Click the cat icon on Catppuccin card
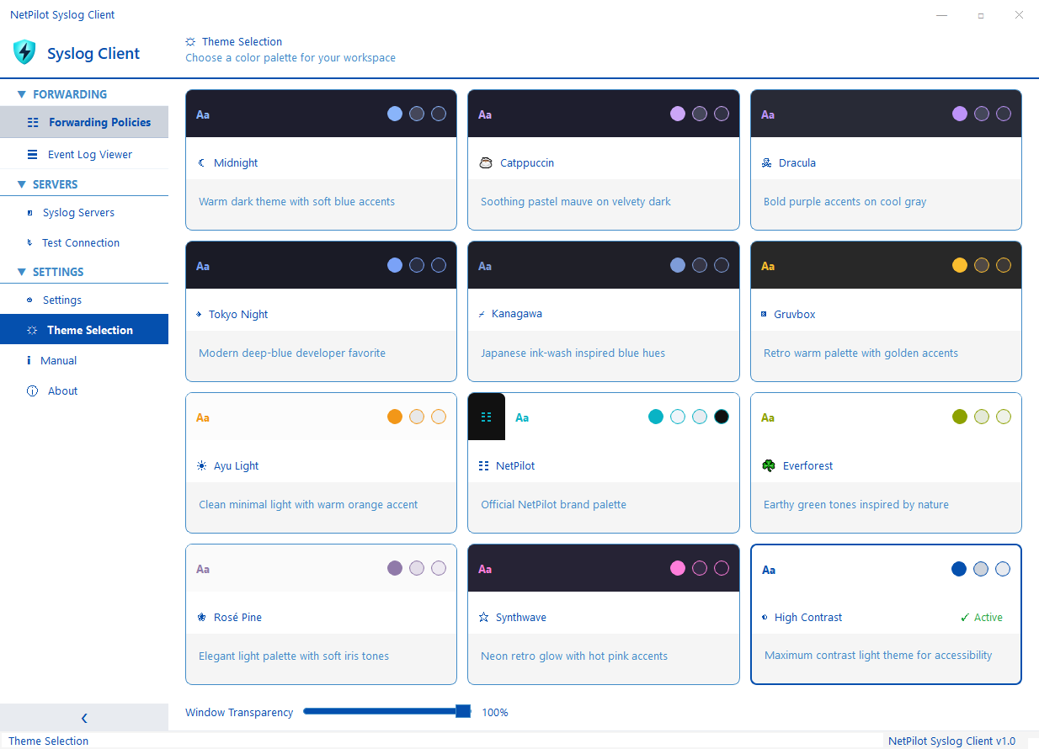1039x749 pixels. click(486, 162)
